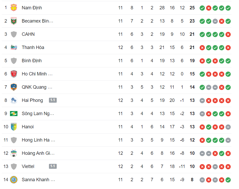Click Becamex's grey draw form icon
This screenshot has width=239, height=189.
point(215,21)
